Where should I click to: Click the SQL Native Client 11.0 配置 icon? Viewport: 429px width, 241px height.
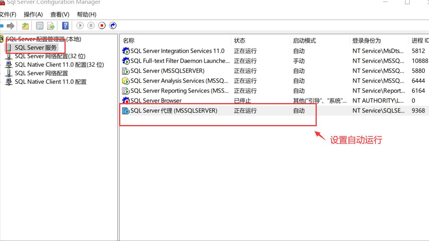9,82
